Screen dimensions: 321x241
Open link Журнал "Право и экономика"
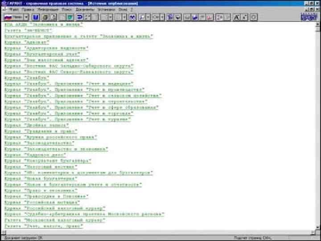(x=41, y=191)
